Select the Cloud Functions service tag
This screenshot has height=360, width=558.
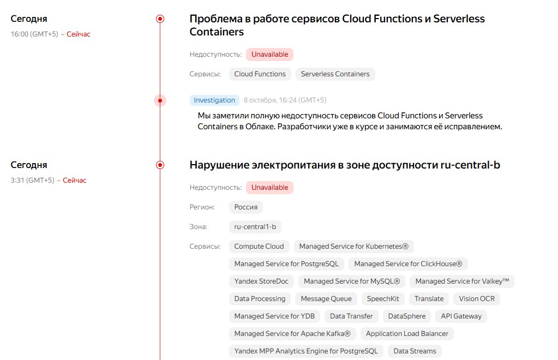[x=260, y=74]
